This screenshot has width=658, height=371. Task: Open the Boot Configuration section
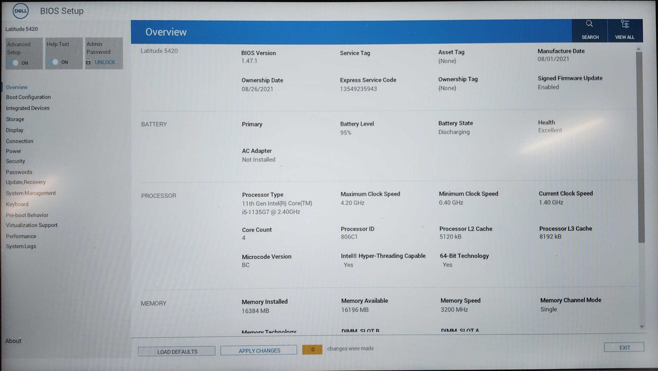(28, 97)
